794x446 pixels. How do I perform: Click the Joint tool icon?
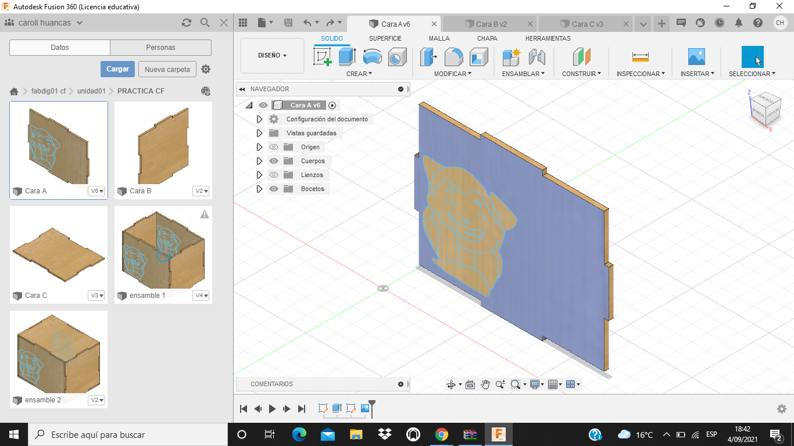click(x=537, y=57)
